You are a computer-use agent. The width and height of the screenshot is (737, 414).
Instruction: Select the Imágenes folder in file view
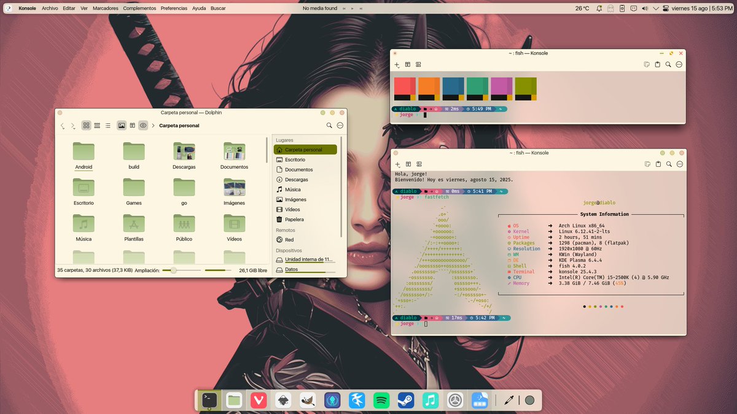click(x=235, y=191)
